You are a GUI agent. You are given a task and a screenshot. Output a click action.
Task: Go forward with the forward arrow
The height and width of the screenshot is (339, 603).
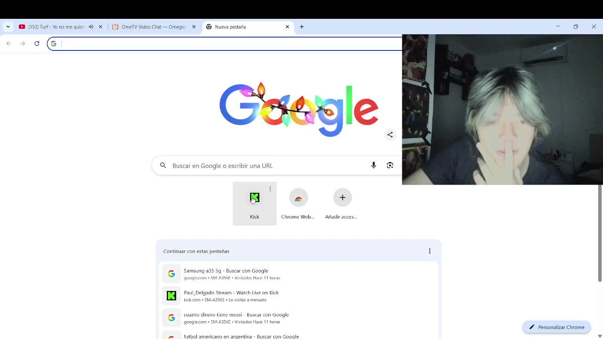click(x=23, y=43)
